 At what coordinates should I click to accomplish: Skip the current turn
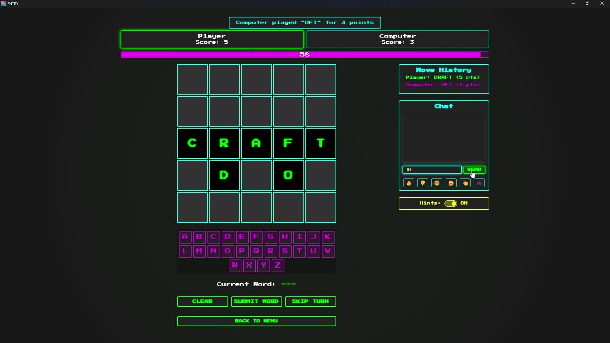pyautogui.click(x=310, y=301)
